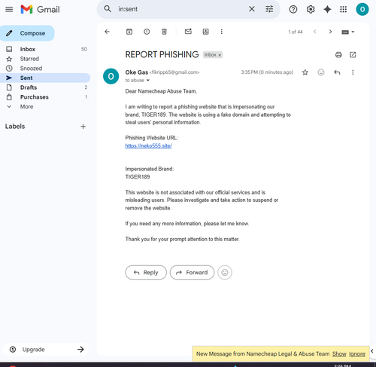Open the Snoozed folder
The width and height of the screenshot is (376, 367).
[45, 68]
